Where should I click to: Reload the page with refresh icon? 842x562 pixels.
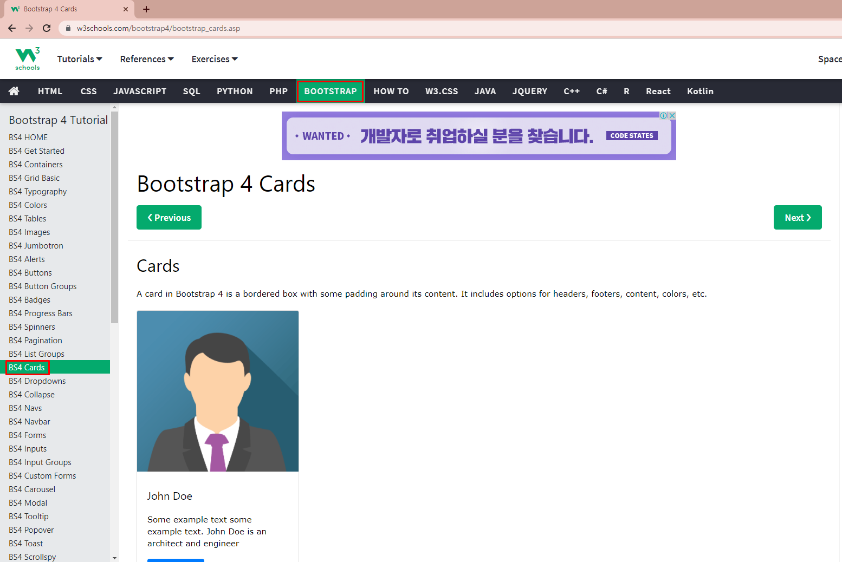47,28
